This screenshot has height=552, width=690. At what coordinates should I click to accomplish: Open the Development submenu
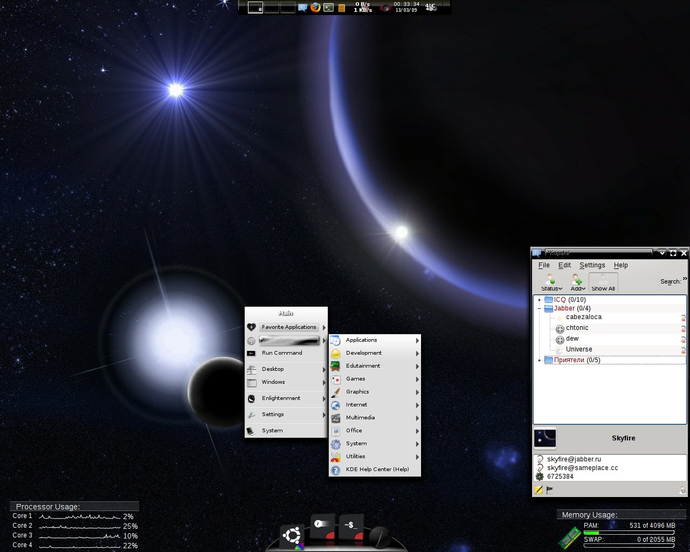pos(375,353)
